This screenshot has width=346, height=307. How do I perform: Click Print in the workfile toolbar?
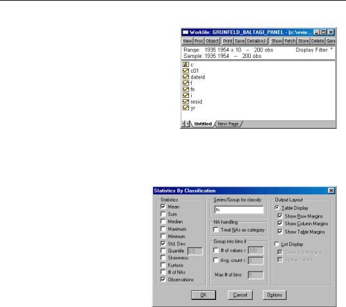228,41
